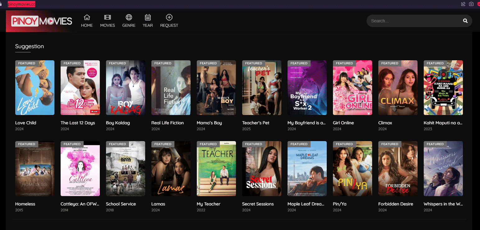This screenshot has height=230, width=480.
Task: Open the Movies film strip icon
Action: 108,17
